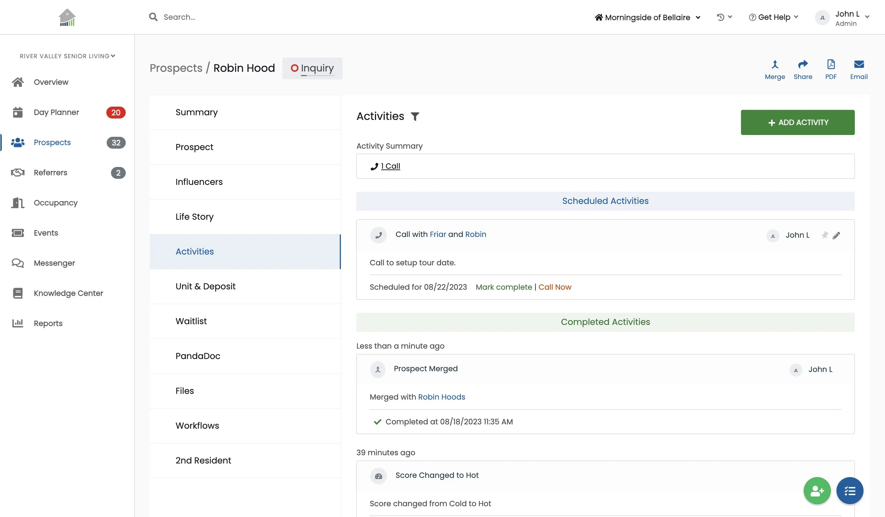Click the Email envelope icon
This screenshot has height=517, width=885.
pos(859,65)
